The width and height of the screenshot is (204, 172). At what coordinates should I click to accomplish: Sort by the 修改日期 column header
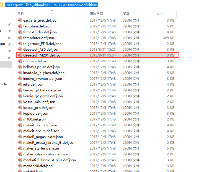[x=96, y=14]
